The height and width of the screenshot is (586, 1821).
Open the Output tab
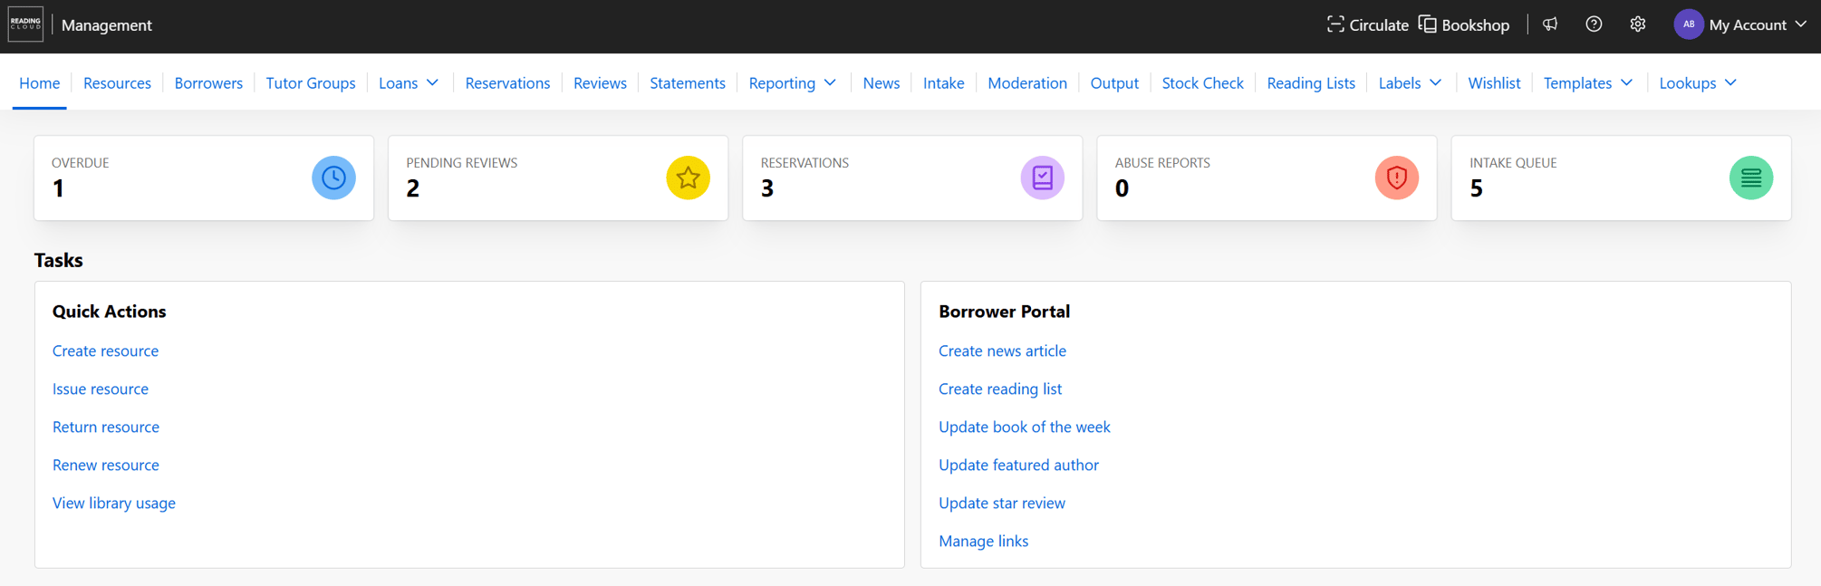pos(1114,82)
